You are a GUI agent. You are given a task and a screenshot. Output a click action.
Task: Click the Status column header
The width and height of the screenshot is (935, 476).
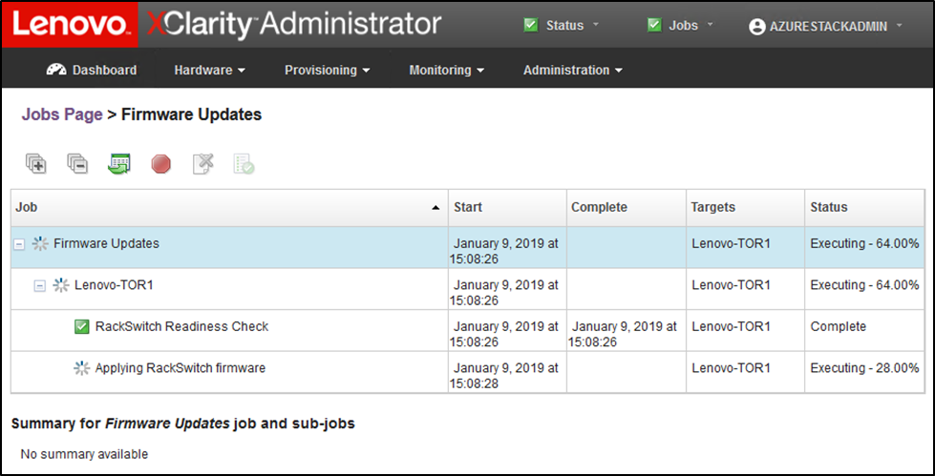864,207
